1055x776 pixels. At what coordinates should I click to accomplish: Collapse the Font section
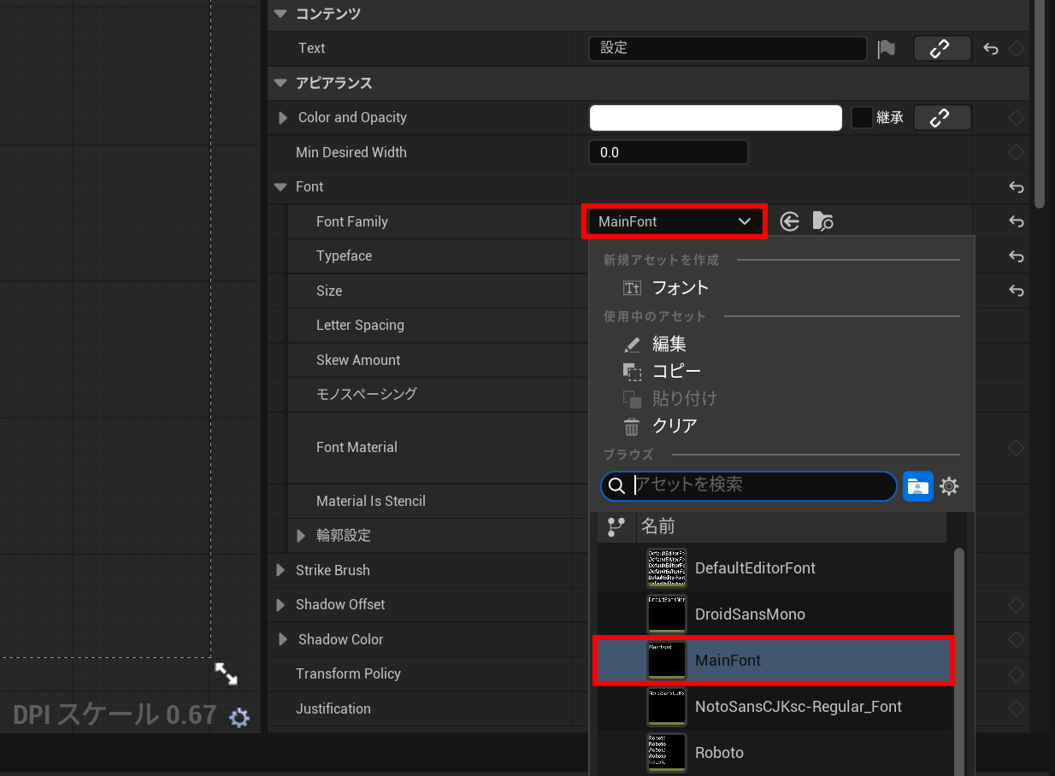click(280, 187)
